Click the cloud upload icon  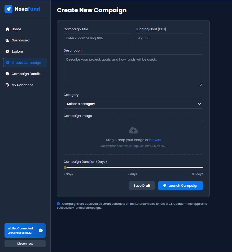pyautogui.click(x=133, y=130)
